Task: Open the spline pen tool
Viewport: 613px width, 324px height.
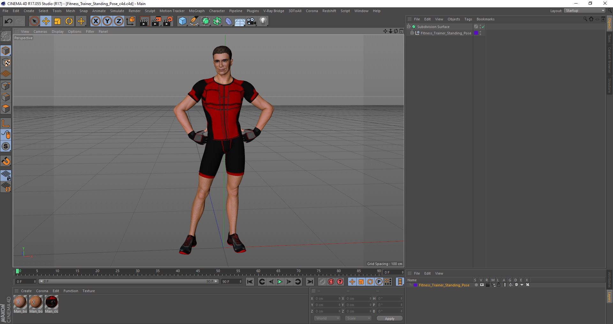Action: pyautogui.click(x=194, y=21)
